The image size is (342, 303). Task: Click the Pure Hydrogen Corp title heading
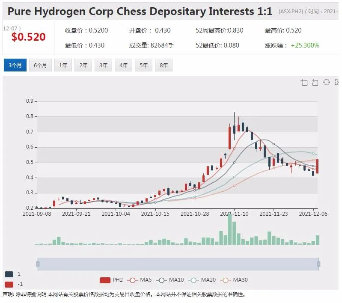[140, 12]
